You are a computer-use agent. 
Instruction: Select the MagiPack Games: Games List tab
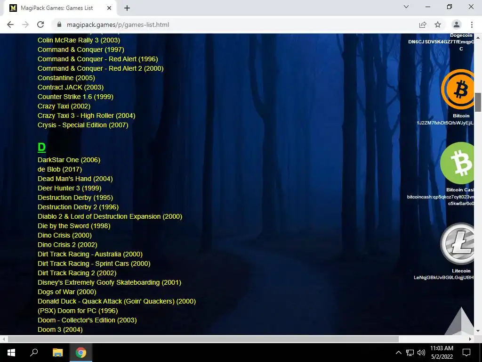tap(60, 8)
